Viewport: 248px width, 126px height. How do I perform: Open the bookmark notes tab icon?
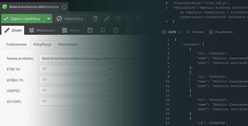point(103,30)
